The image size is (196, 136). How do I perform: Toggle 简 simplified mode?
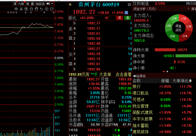point(15,4)
